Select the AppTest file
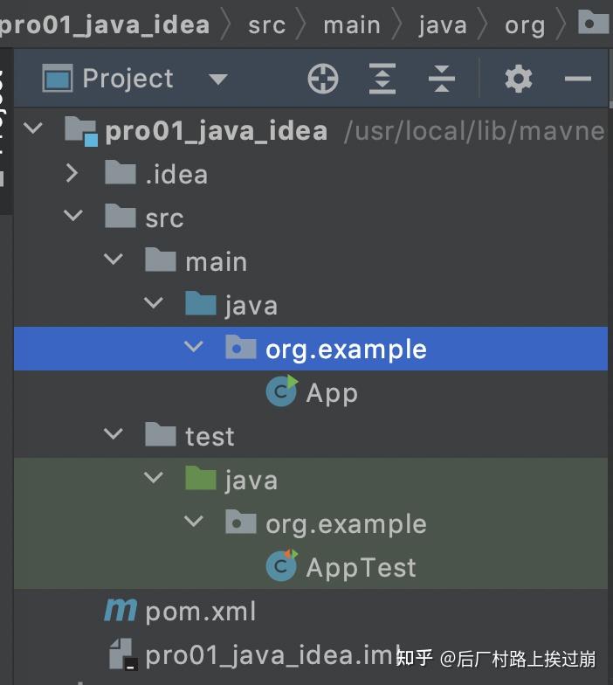 pyautogui.click(x=361, y=567)
